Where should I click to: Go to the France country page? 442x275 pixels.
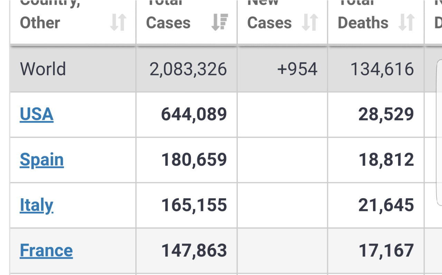[x=46, y=250]
